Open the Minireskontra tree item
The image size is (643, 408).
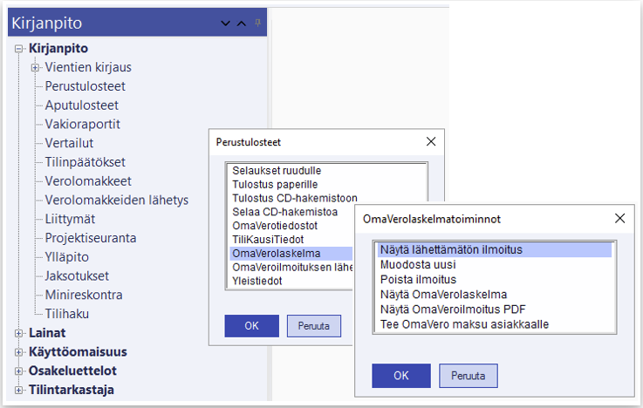84,295
